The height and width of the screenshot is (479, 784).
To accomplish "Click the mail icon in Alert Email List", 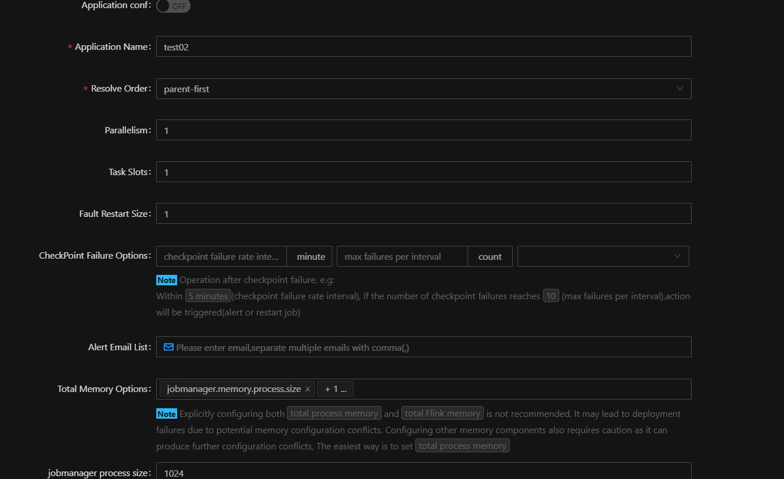I will point(168,346).
